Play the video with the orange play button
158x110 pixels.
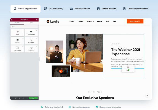(x=61, y=71)
